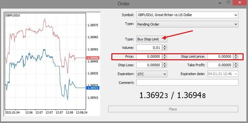Click the Volume input field
Screen dimensions: 248x123
tap(149, 48)
